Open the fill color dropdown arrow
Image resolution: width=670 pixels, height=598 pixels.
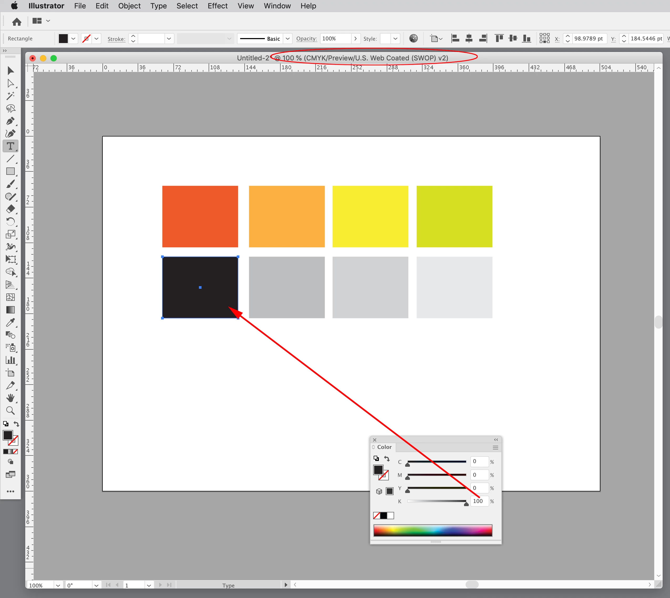point(73,38)
